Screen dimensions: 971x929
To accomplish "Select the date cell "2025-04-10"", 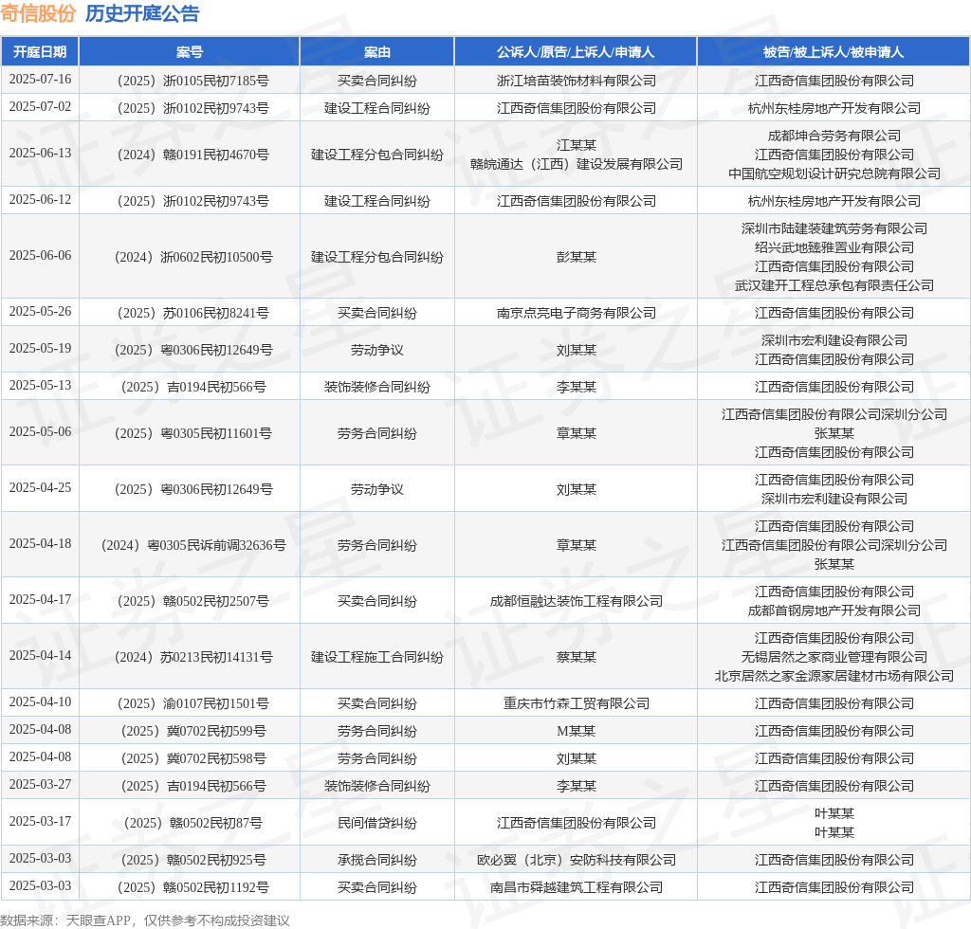I will (40, 701).
